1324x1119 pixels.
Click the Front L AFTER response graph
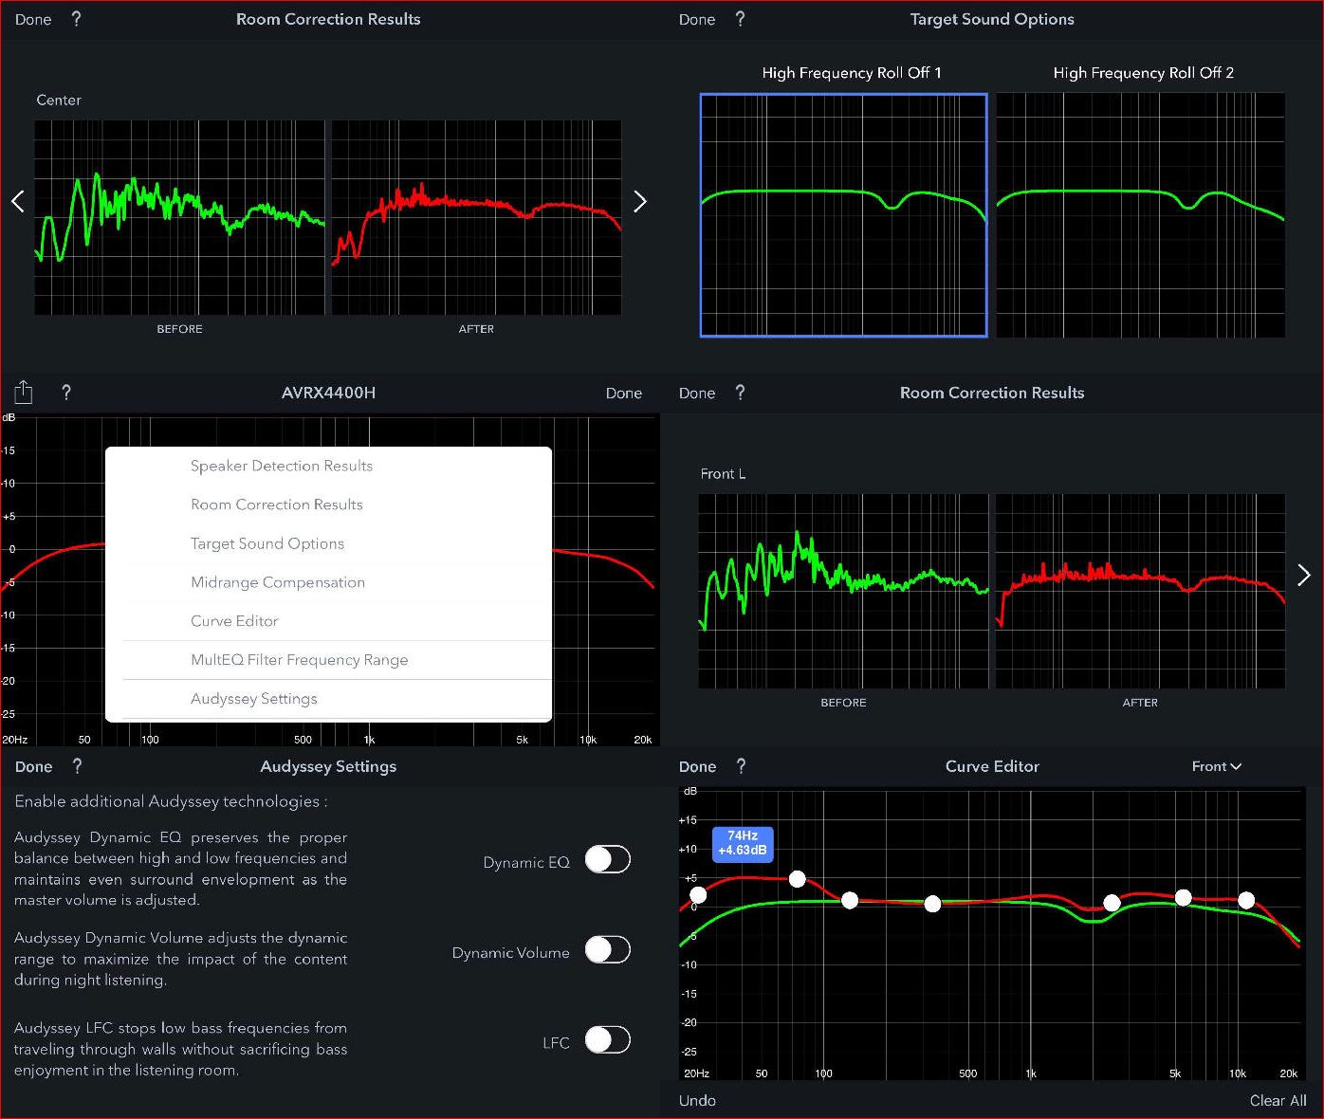tap(1140, 591)
